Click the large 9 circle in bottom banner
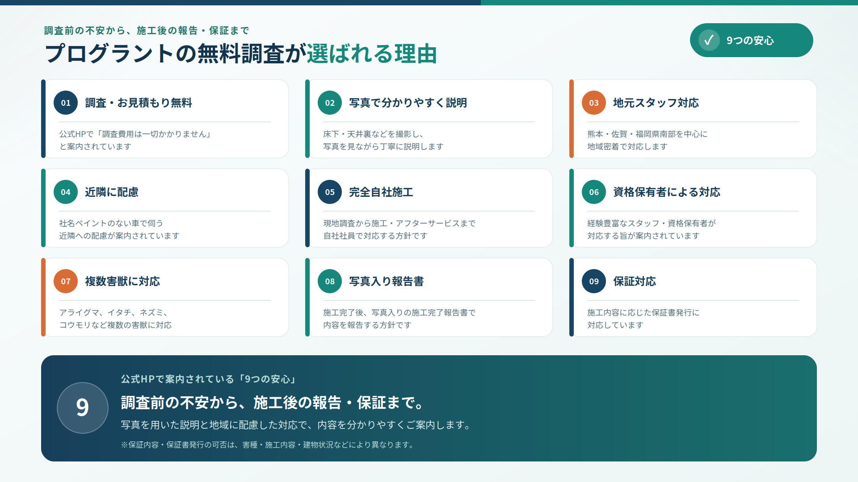Viewport: 858px width, 482px height. [x=83, y=407]
